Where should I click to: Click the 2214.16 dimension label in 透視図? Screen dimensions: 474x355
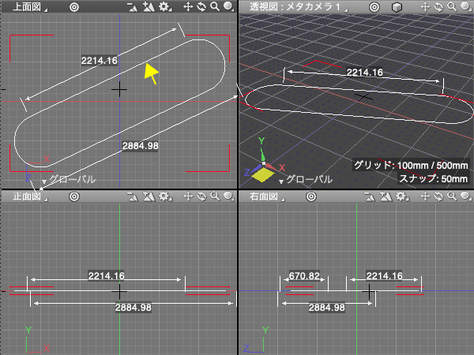364,73
